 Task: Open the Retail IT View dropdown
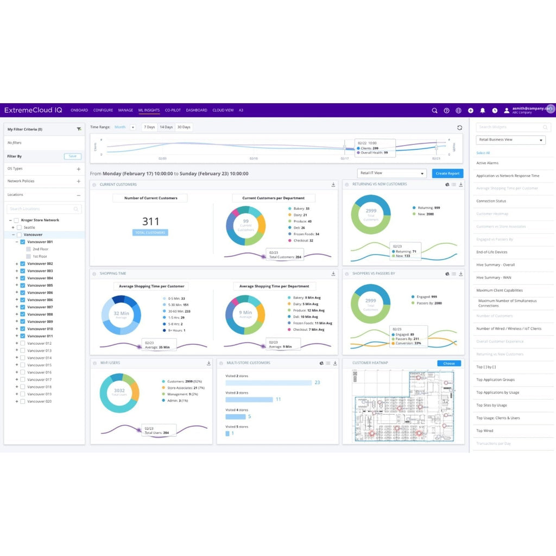pyautogui.click(x=391, y=173)
